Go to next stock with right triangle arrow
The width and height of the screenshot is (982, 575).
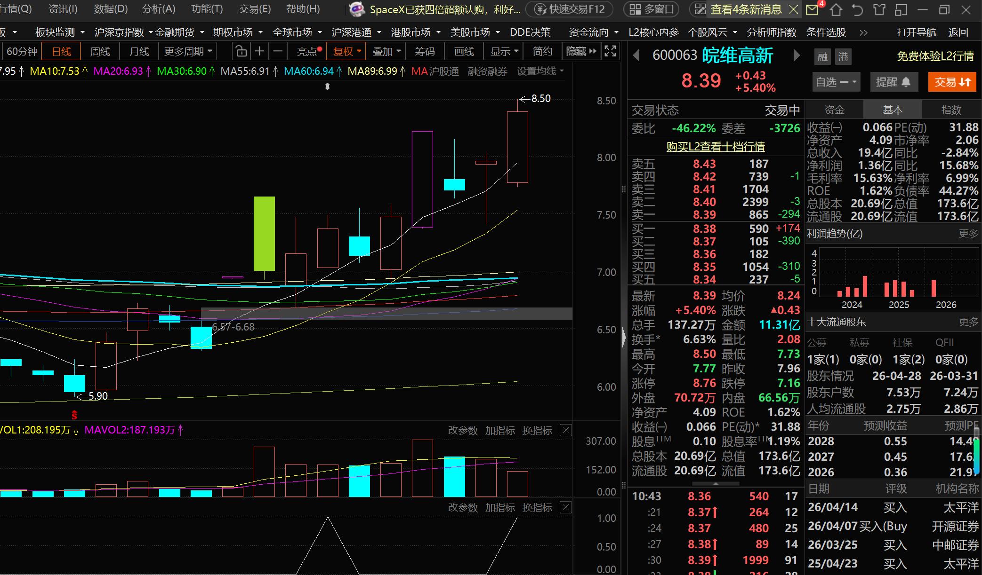797,56
